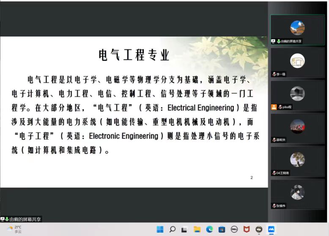The height and width of the screenshot is (236, 329).
Task: Click the slide title 电气工程专业
Action: [134, 55]
